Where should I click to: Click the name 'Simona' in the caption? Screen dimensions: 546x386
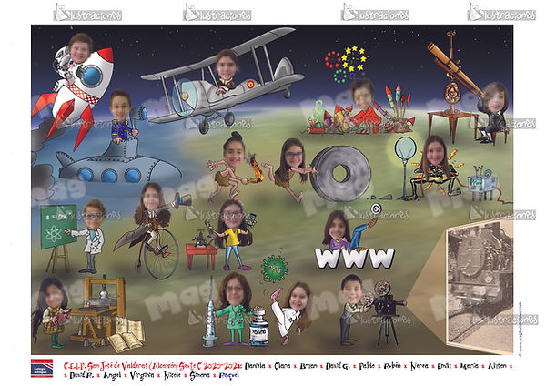coord(200,375)
